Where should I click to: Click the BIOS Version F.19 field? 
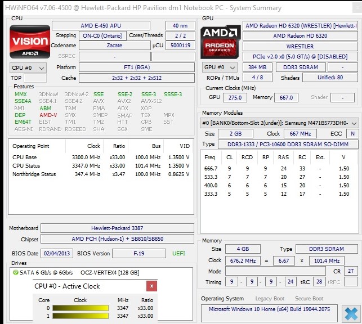[138, 254]
